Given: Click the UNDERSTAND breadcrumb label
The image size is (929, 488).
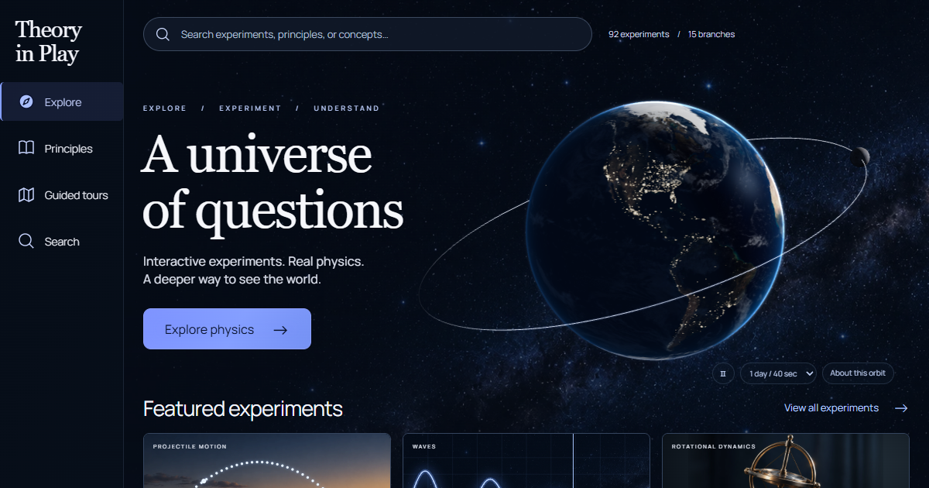Looking at the screenshot, I should click(x=347, y=108).
